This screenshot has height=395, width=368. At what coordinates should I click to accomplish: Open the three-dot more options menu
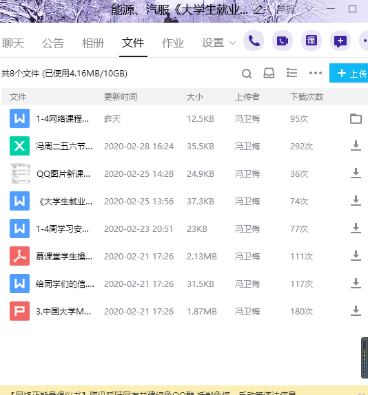click(x=316, y=73)
